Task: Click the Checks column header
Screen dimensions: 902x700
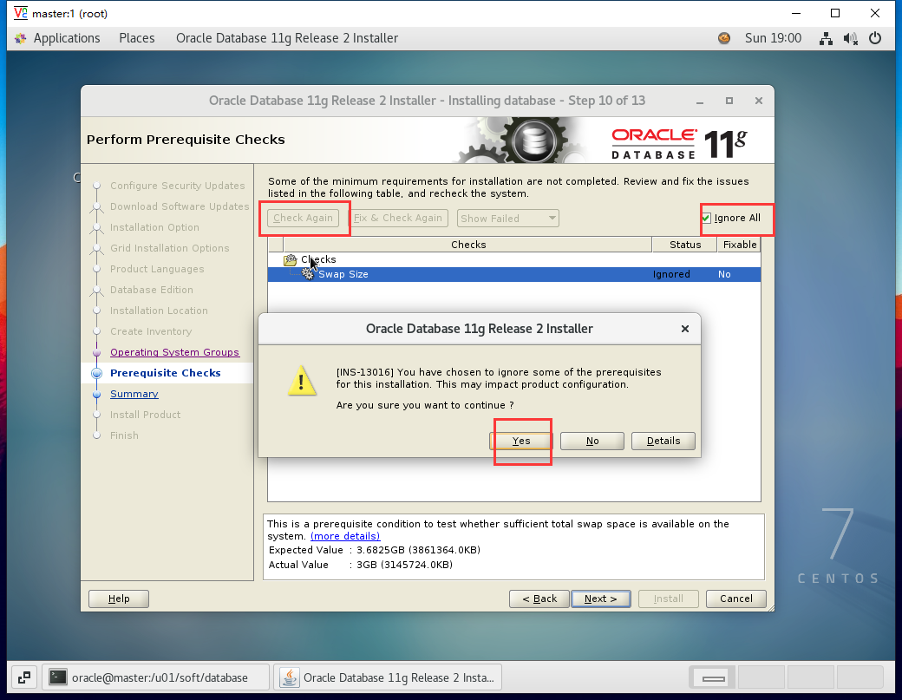Action: pos(467,245)
